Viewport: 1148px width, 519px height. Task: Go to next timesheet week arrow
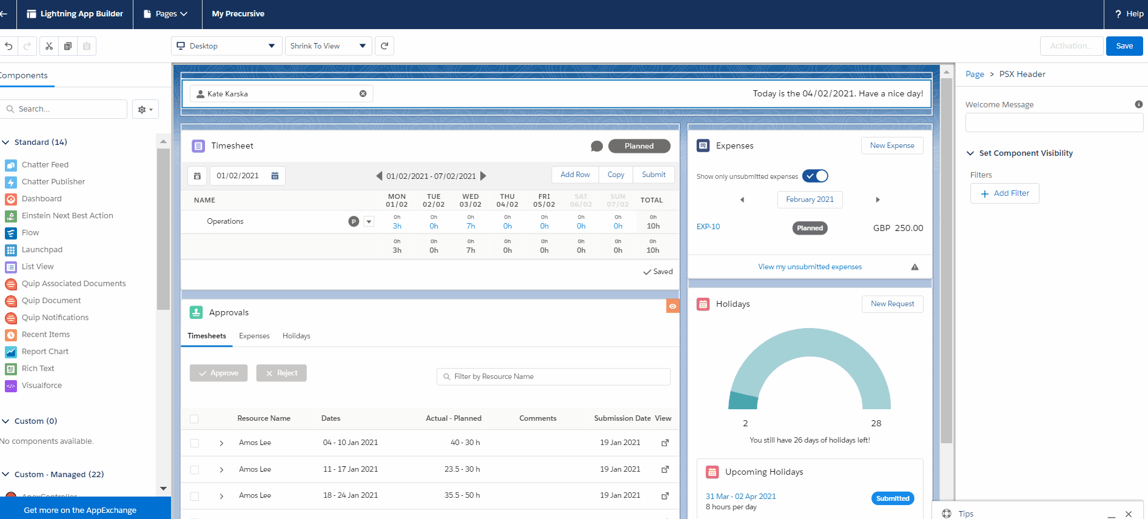coord(483,176)
